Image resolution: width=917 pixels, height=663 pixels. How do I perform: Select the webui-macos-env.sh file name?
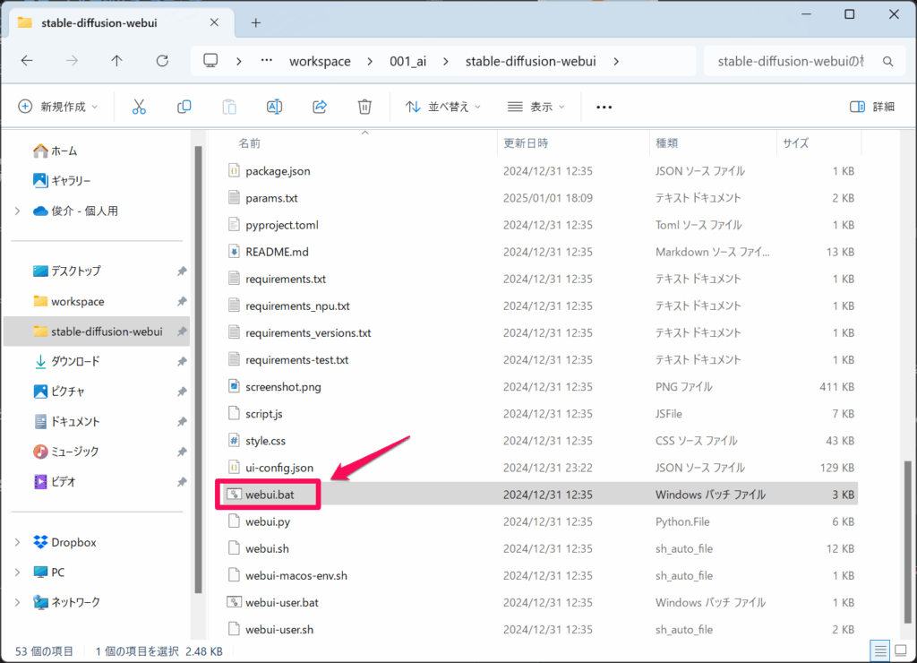tap(296, 575)
